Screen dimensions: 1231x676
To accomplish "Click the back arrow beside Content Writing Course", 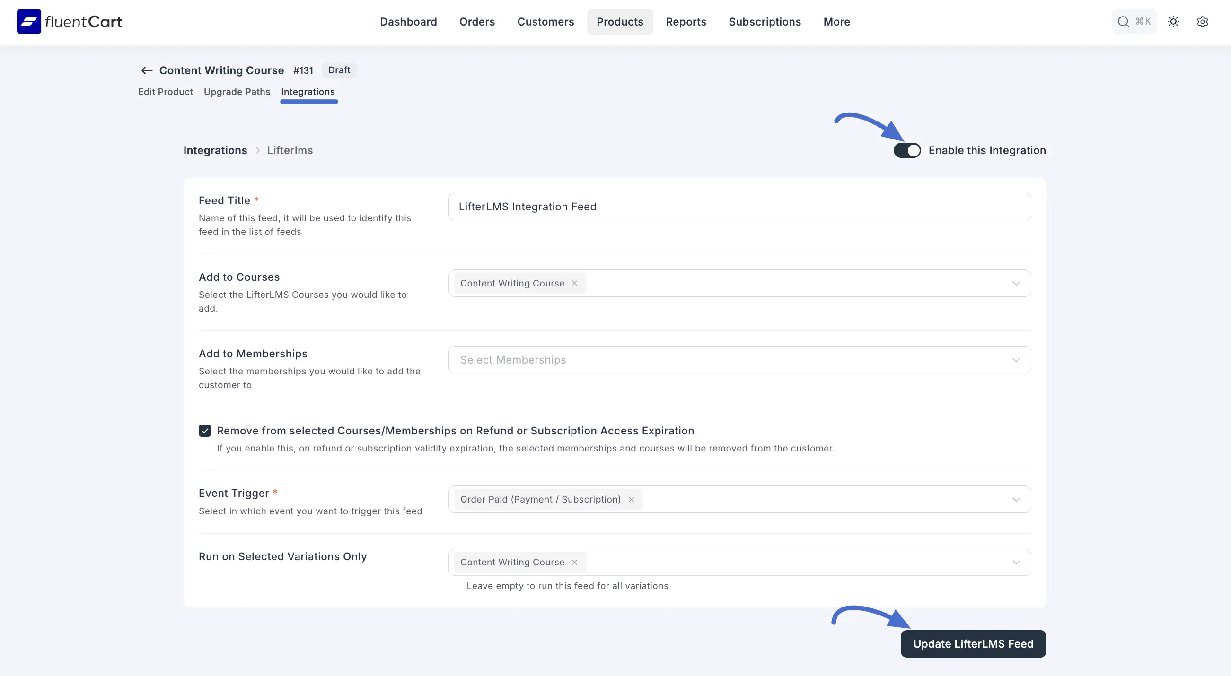I will (x=146, y=70).
